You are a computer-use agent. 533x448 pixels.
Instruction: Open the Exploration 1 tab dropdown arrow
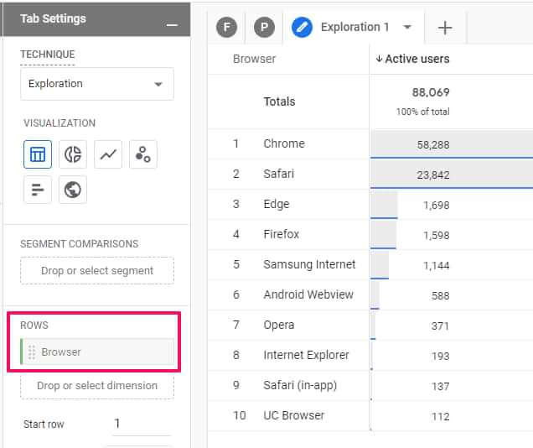coord(407,27)
